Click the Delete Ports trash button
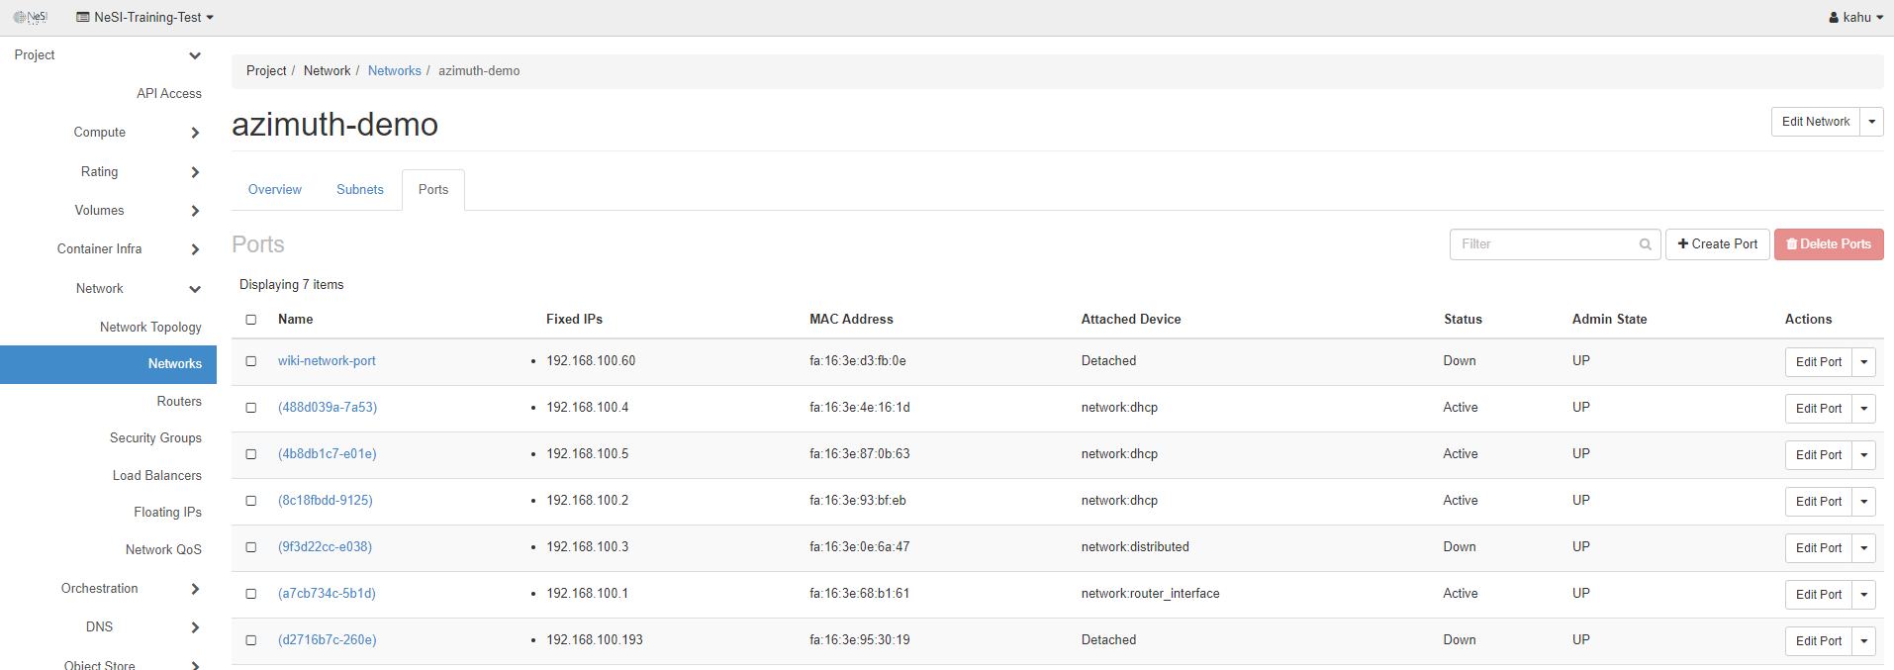 (x=1828, y=244)
